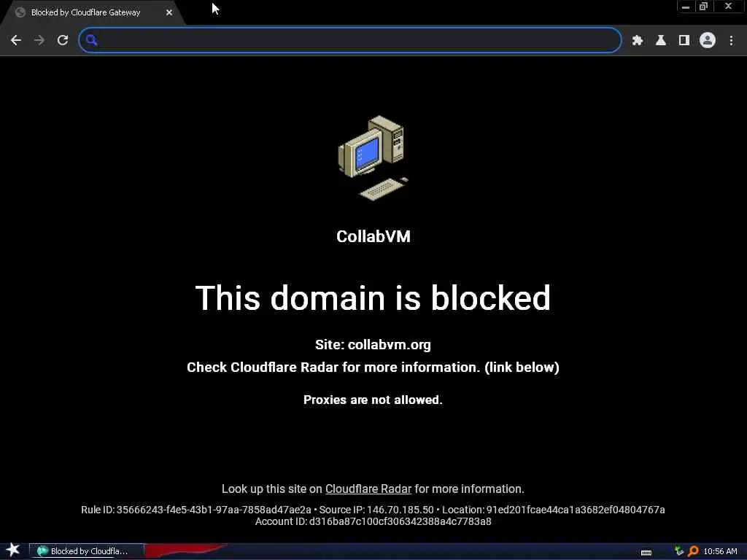
Task: Toggle the browser side panel
Action: point(684,41)
